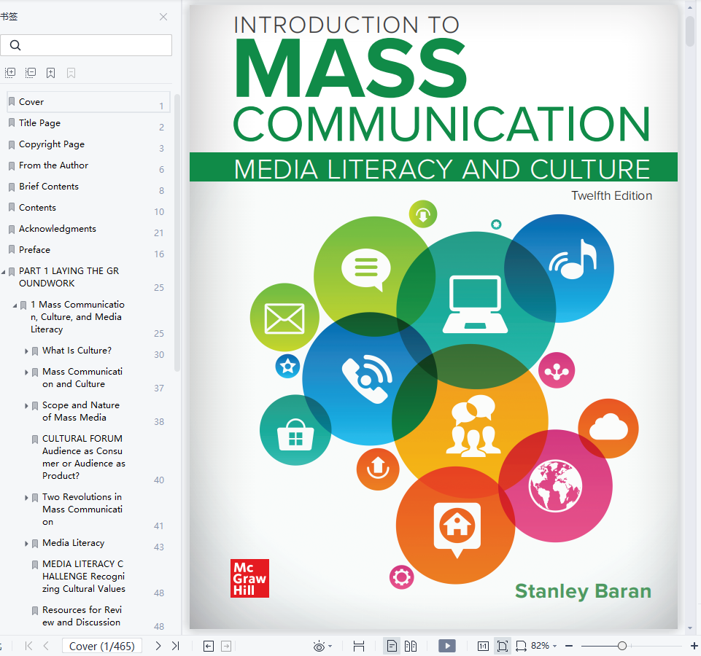The width and height of the screenshot is (701, 656).
Task: Open Resources for Review and Discussion
Action: 82,616
